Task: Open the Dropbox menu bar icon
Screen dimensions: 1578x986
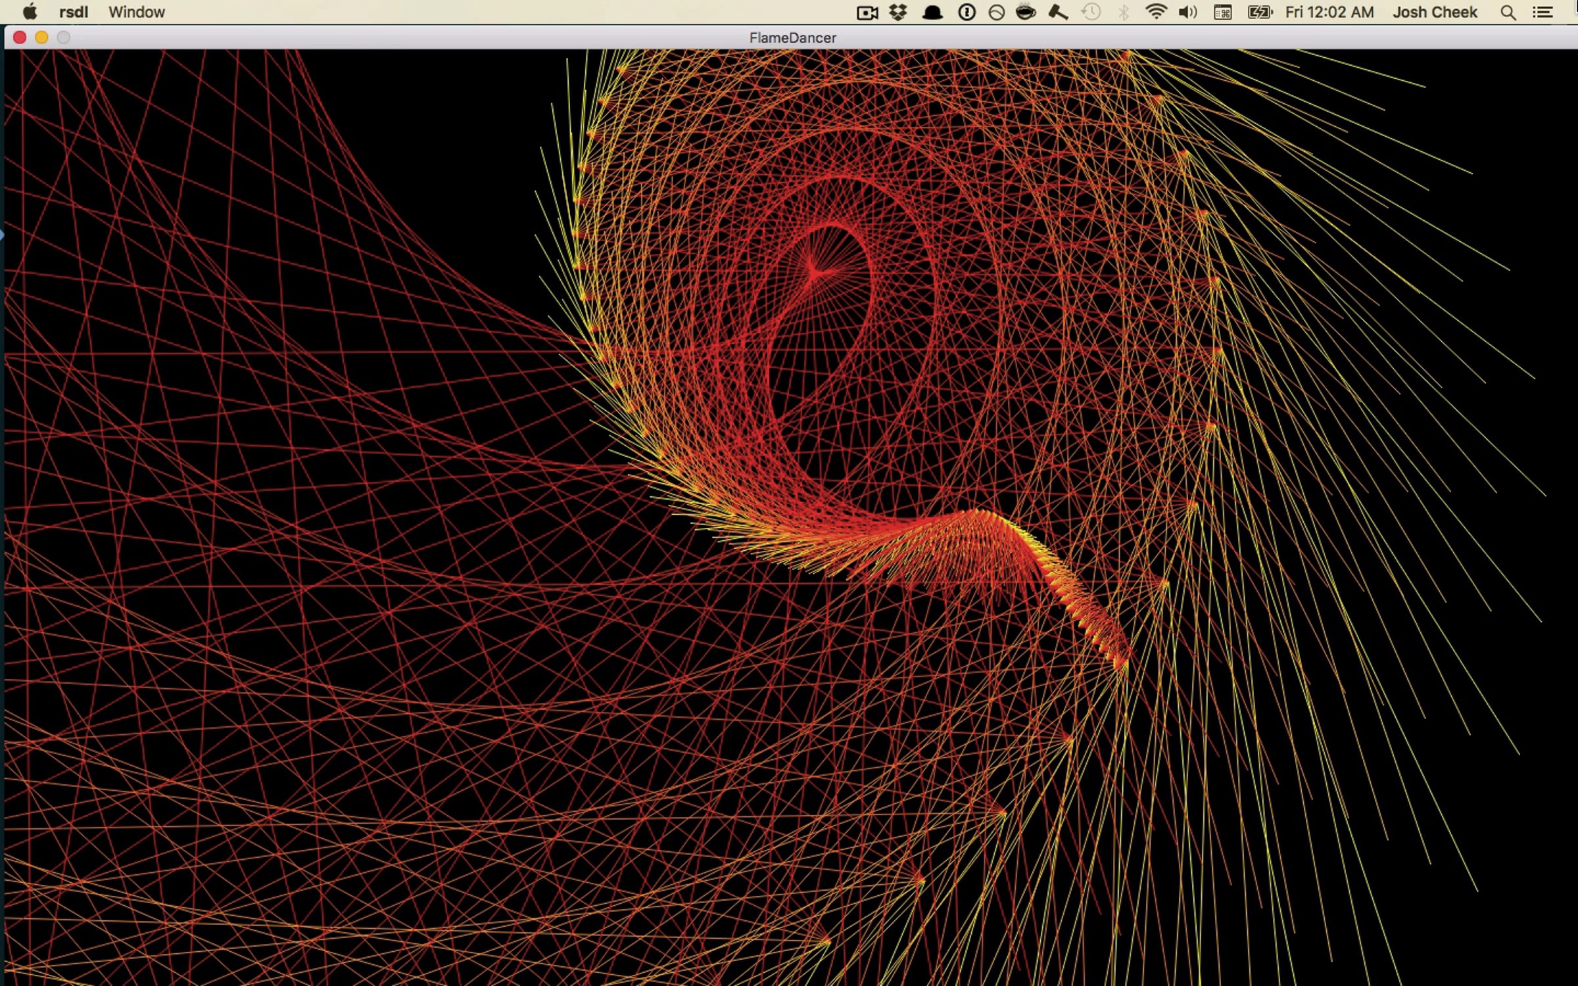Action: click(898, 12)
